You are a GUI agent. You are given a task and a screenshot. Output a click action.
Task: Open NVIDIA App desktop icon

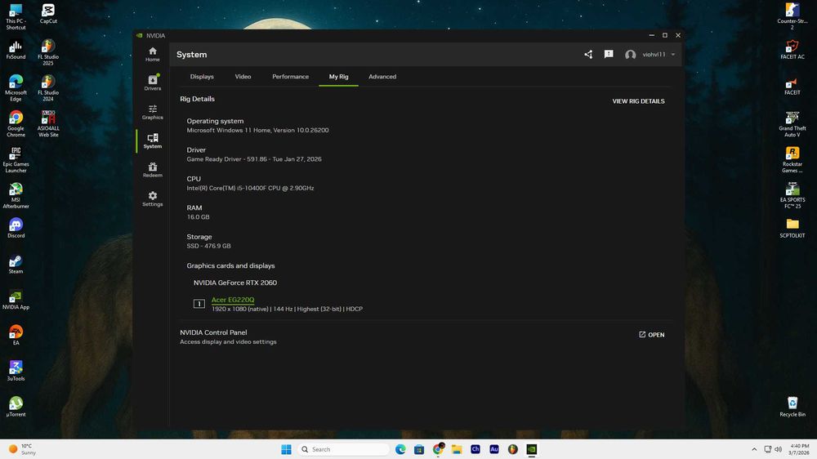(x=16, y=300)
